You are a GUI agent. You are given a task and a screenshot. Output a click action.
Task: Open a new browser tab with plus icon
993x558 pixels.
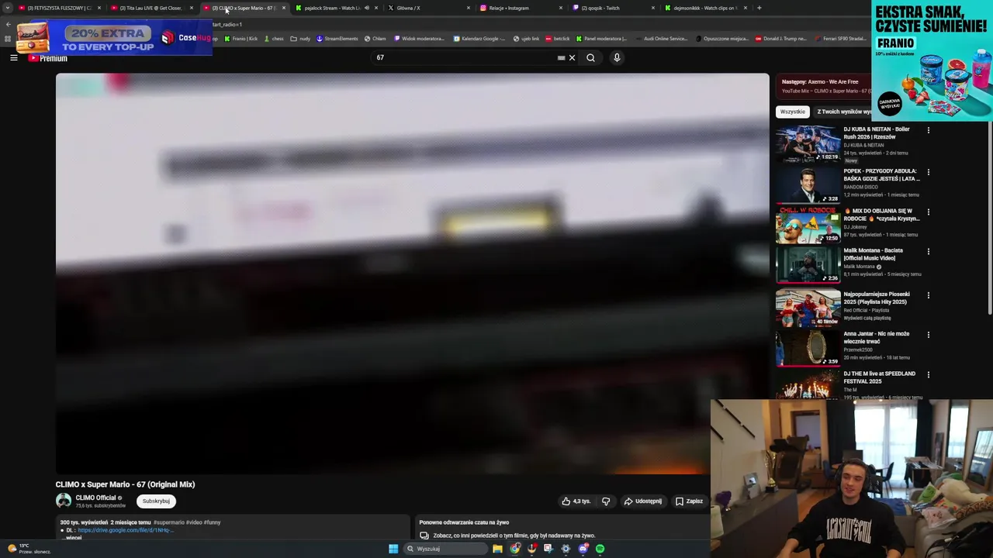coord(759,8)
